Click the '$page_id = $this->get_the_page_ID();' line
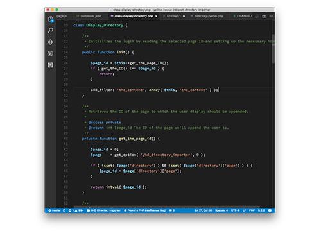Viewport: 321px width, 231px height. [130, 63]
